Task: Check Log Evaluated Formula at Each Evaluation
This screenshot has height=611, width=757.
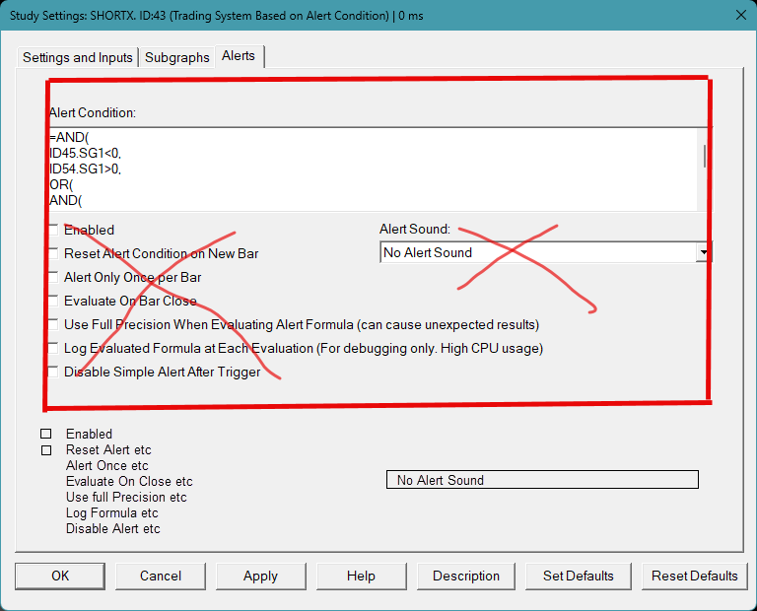Action: pyautogui.click(x=53, y=348)
